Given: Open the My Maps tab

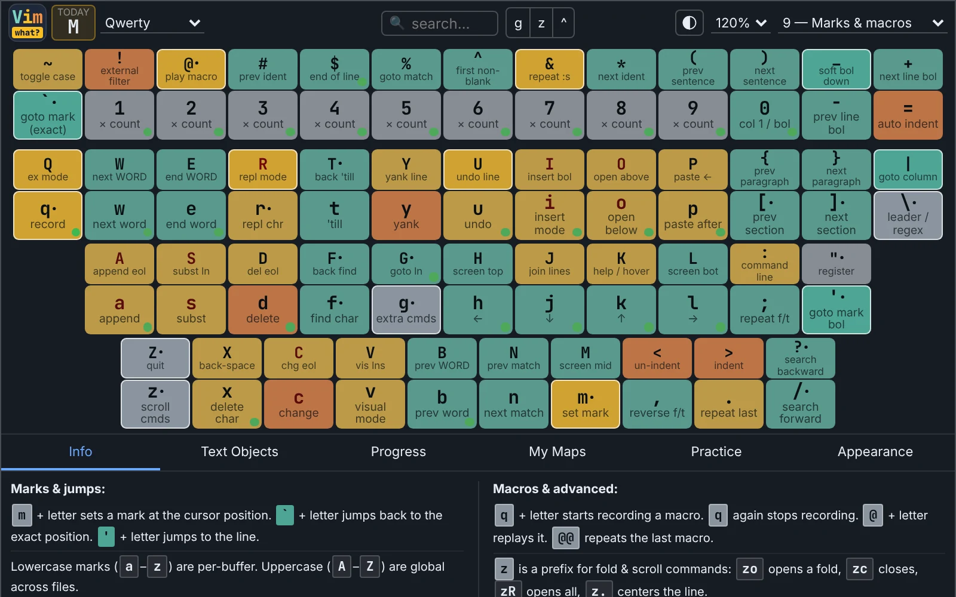Looking at the screenshot, I should 557,452.
